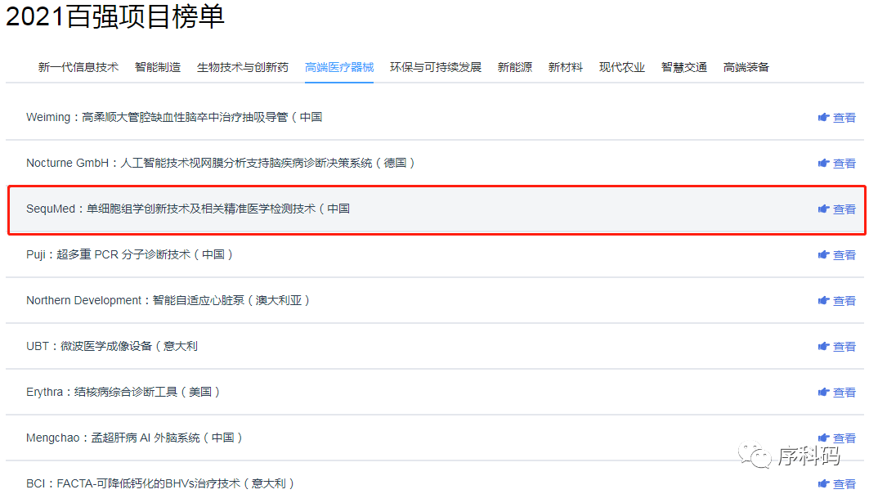Select the Puji 超多重 PCR project text

click(129, 254)
